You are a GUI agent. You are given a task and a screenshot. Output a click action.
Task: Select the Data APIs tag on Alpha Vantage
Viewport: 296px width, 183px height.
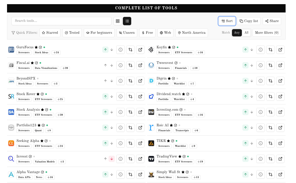click(24, 177)
